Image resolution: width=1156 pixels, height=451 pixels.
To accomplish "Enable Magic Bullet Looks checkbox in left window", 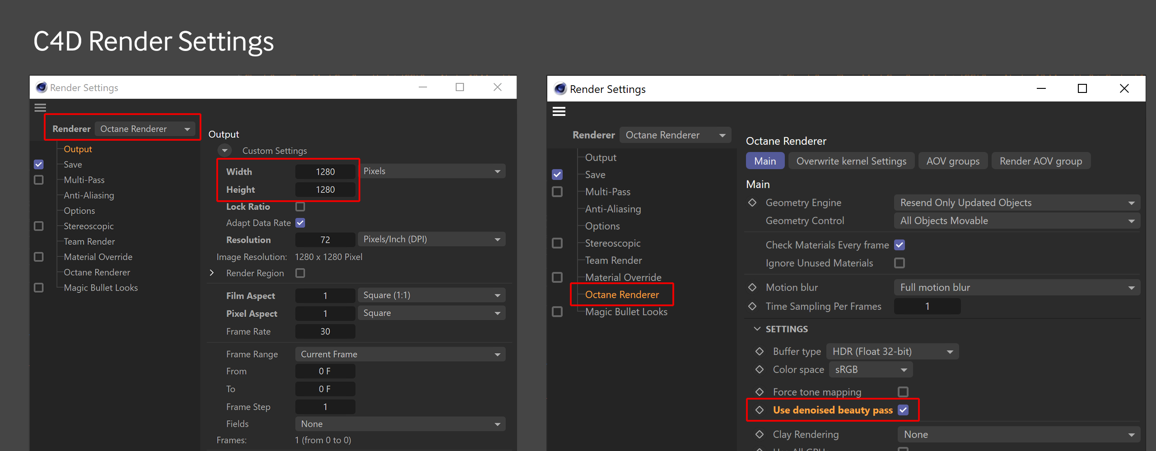I will tap(39, 287).
